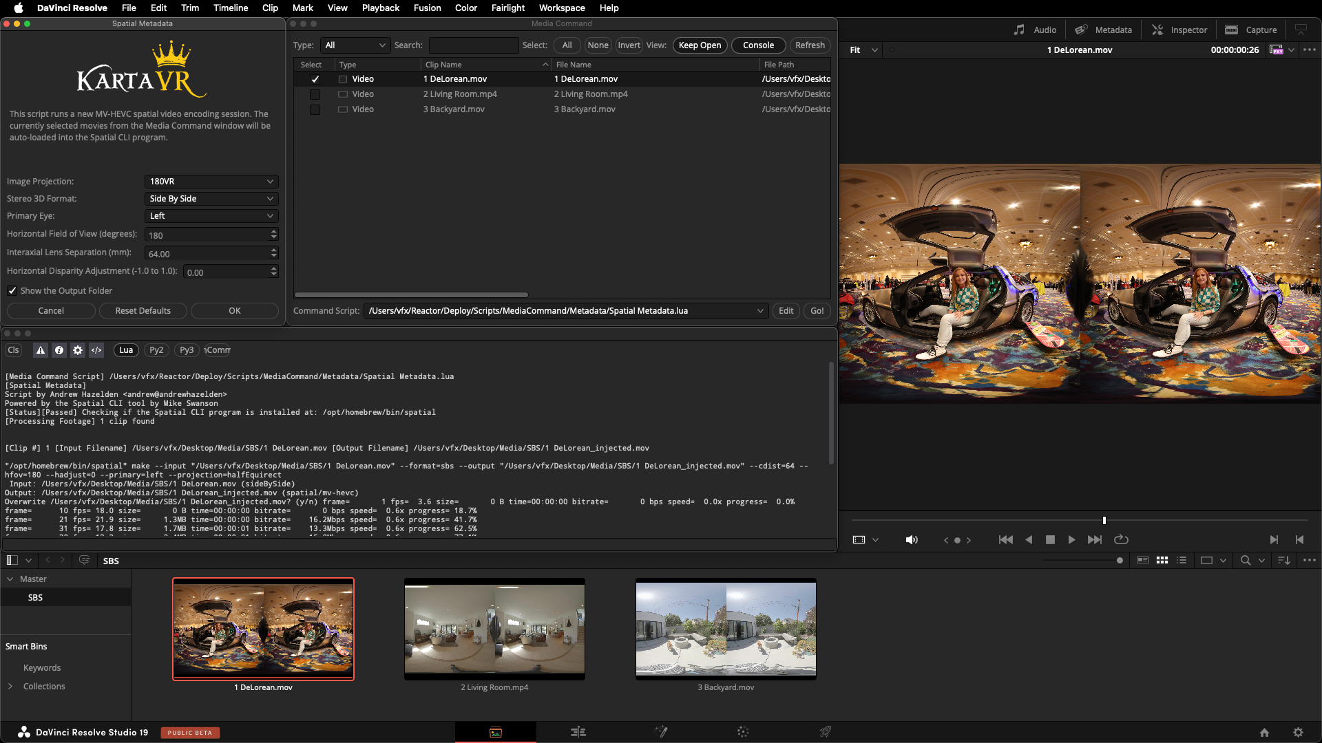Viewport: 1322px width, 743px height.
Task: Open the Fairlight menu
Action: 507,8
